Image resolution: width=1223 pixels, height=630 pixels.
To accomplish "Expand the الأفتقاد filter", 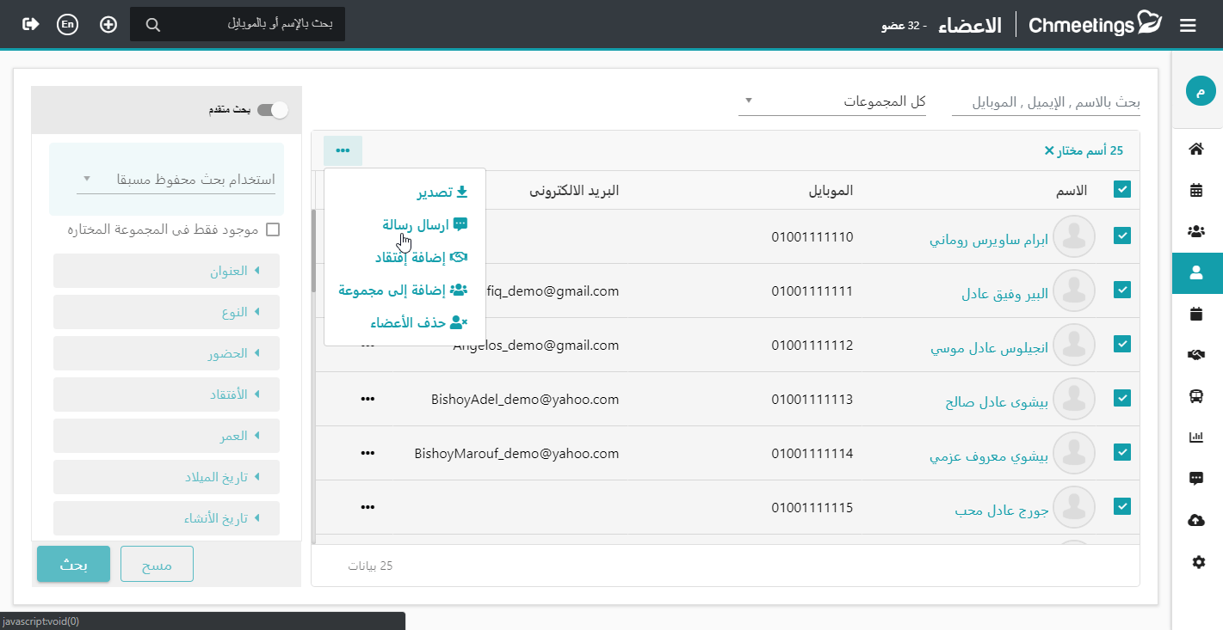I will (166, 395).
